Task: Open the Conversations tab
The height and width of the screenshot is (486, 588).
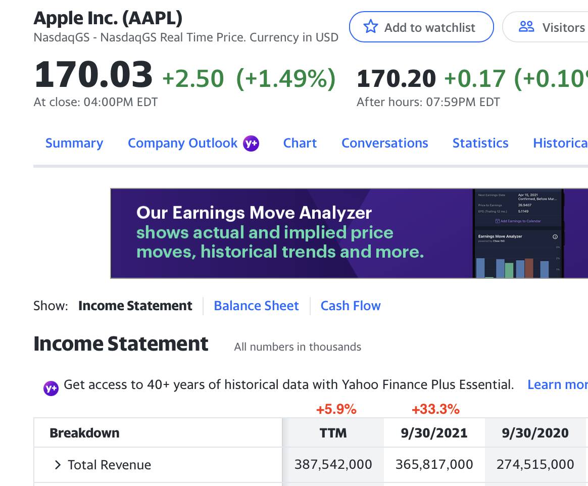Action: click(x=384, y=143)
